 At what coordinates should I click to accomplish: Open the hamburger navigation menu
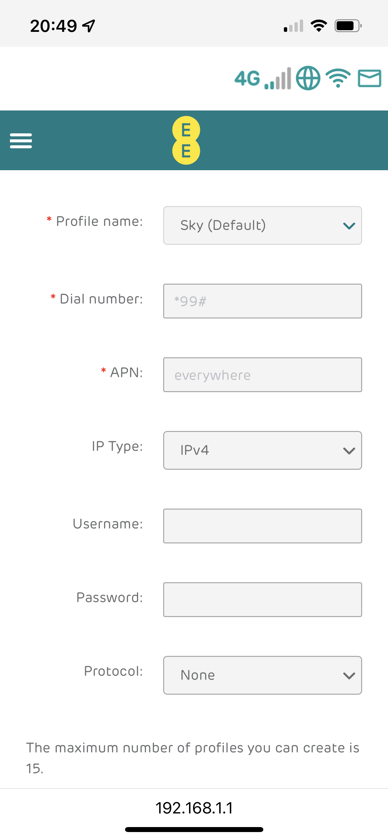pos(21,141)
